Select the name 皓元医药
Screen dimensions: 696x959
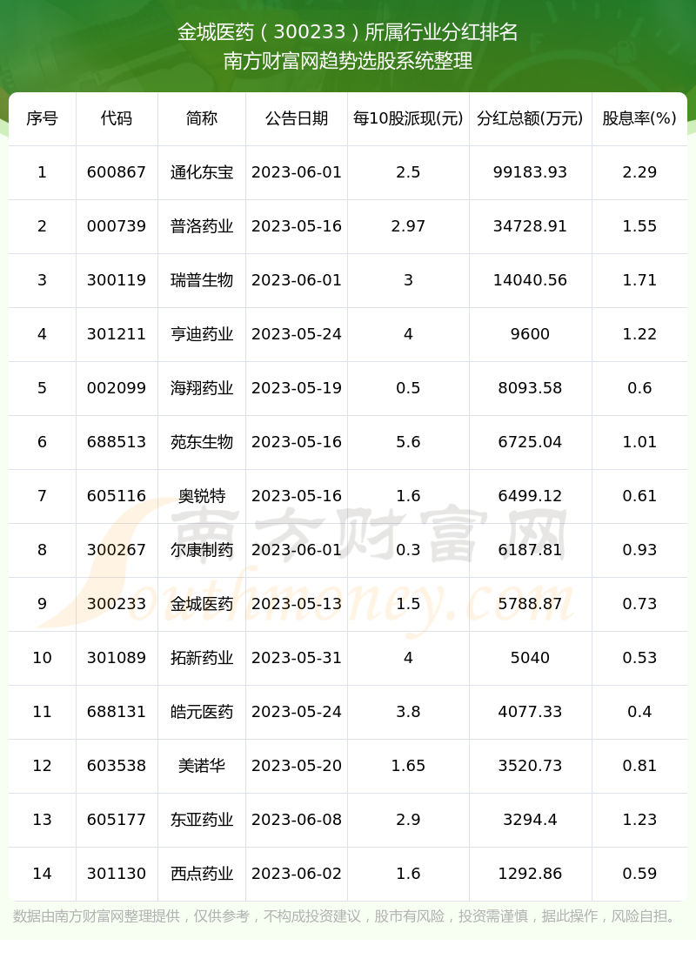click(x=202, y=711)
